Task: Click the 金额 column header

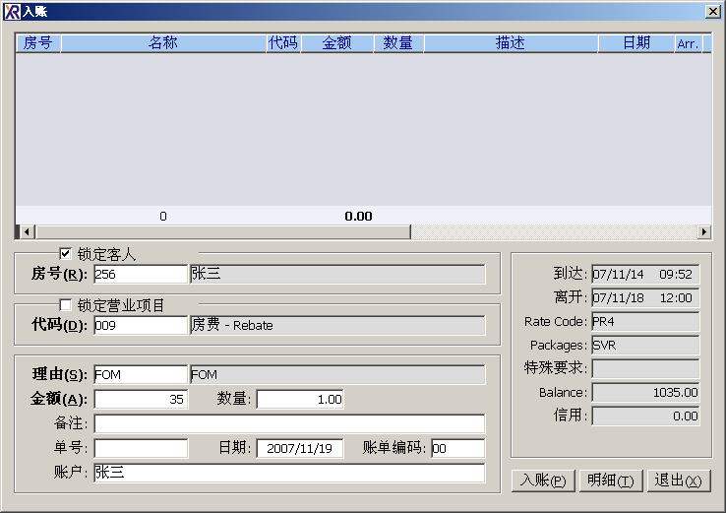Action: [x=337, y=43]
